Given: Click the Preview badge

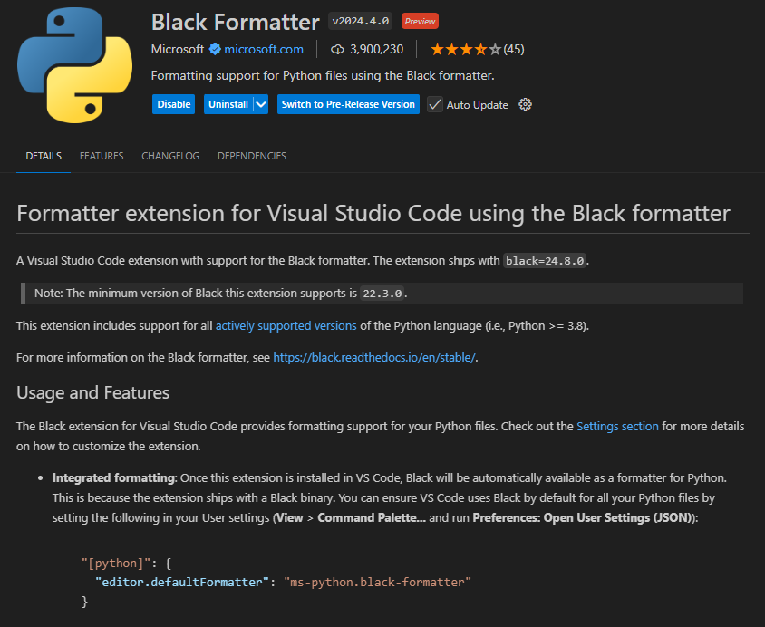Looking at the screenshot, I should pyautogui.click(x=420, y=21).
